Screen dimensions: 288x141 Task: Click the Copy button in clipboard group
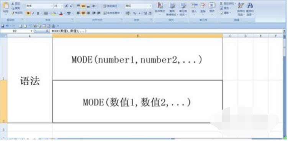(16, 8)
